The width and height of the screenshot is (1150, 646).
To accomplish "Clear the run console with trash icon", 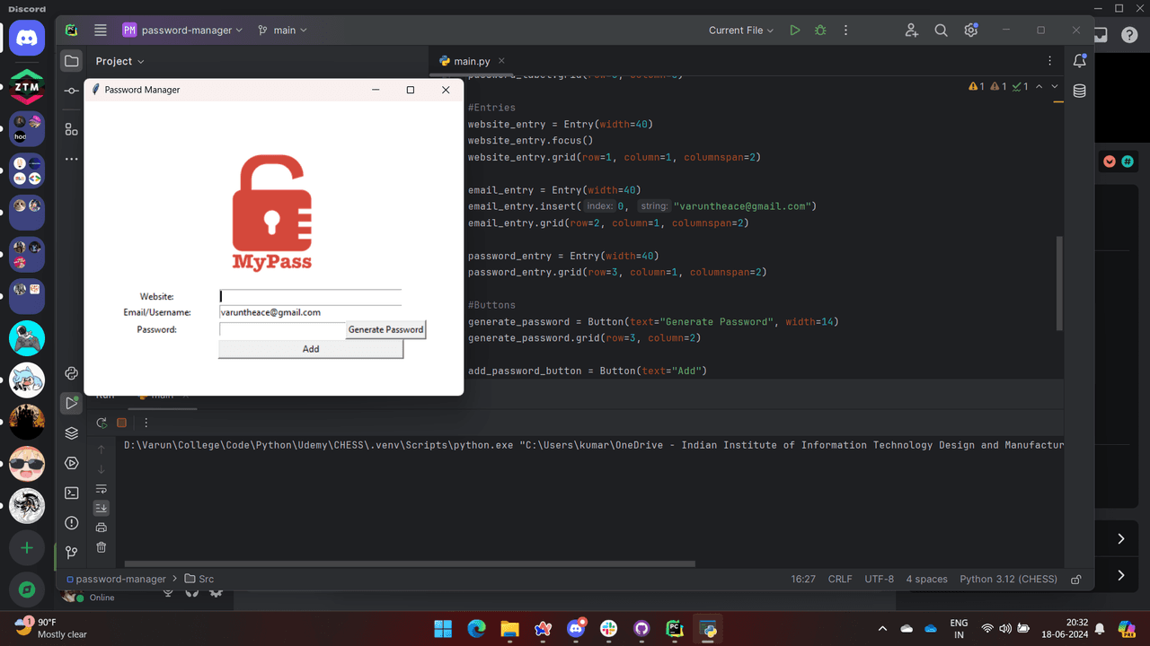I will tap(102, 547).
